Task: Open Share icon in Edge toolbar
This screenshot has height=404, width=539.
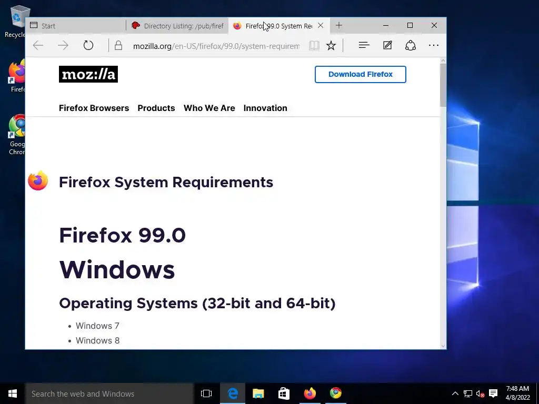Action: [x=411, y=45]
